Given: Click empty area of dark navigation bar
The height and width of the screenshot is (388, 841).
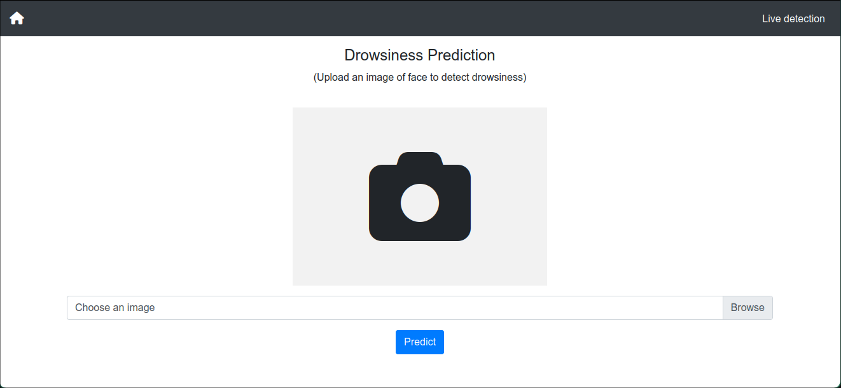Looking at the screenshot, I should 382,18.
